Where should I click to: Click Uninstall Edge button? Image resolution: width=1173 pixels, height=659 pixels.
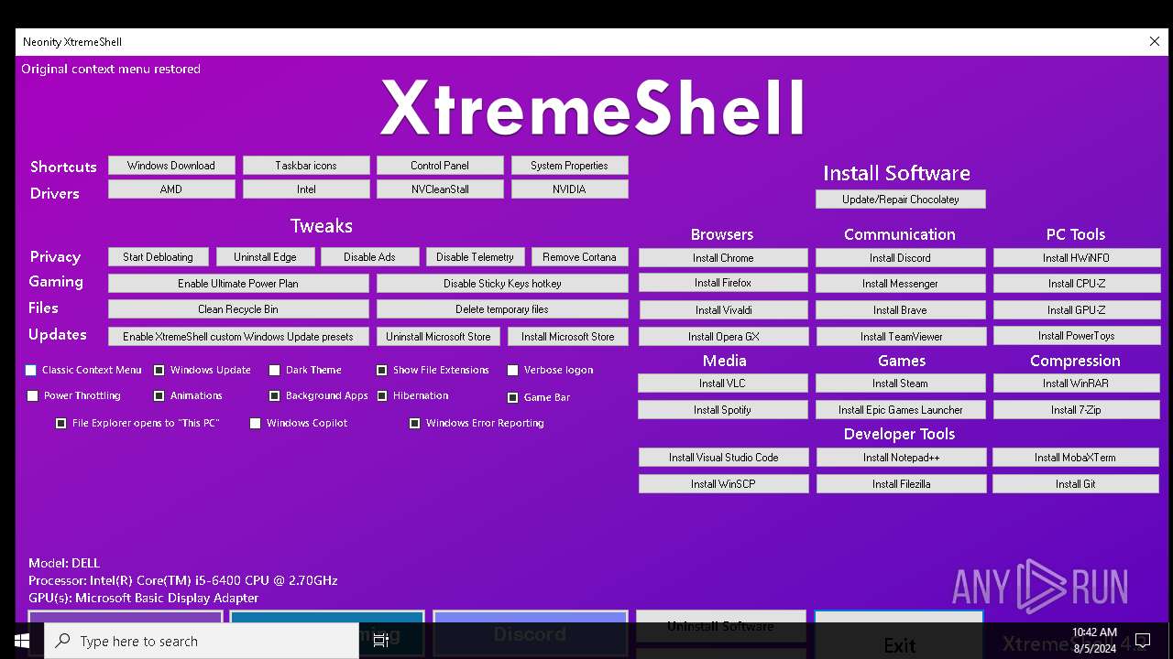[x=264, y=257]
